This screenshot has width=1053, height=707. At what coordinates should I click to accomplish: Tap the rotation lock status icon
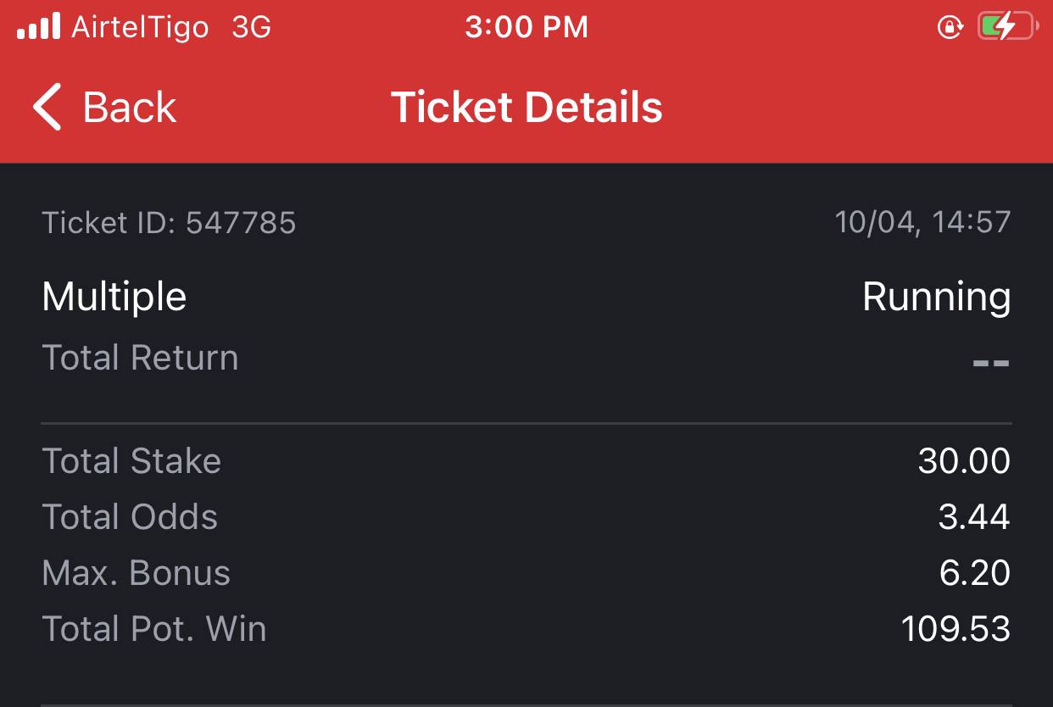pos(950,28)
